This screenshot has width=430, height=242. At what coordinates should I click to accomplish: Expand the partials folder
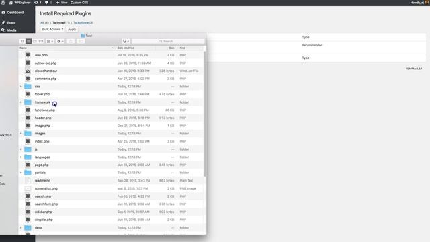pyautogui.click(x=21, y=173)
